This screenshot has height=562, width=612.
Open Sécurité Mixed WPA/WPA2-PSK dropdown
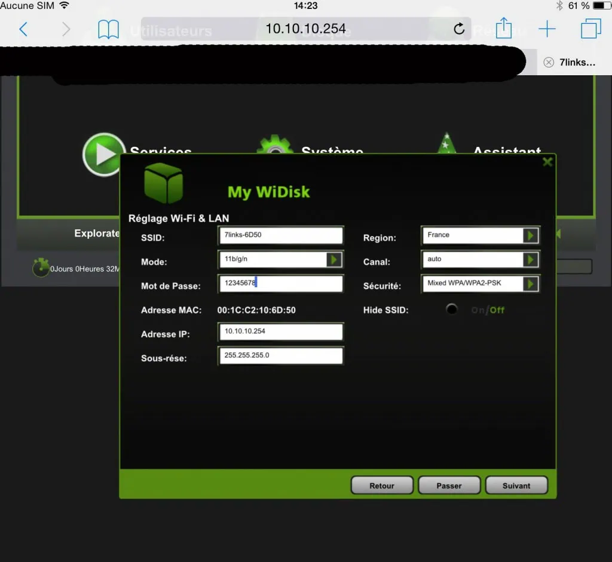[x=530, y=284]
